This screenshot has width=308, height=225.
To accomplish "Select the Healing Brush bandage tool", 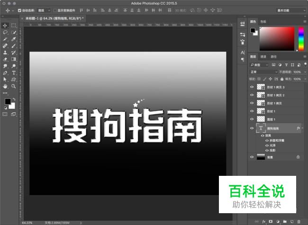I will click(x=5, y=46).
